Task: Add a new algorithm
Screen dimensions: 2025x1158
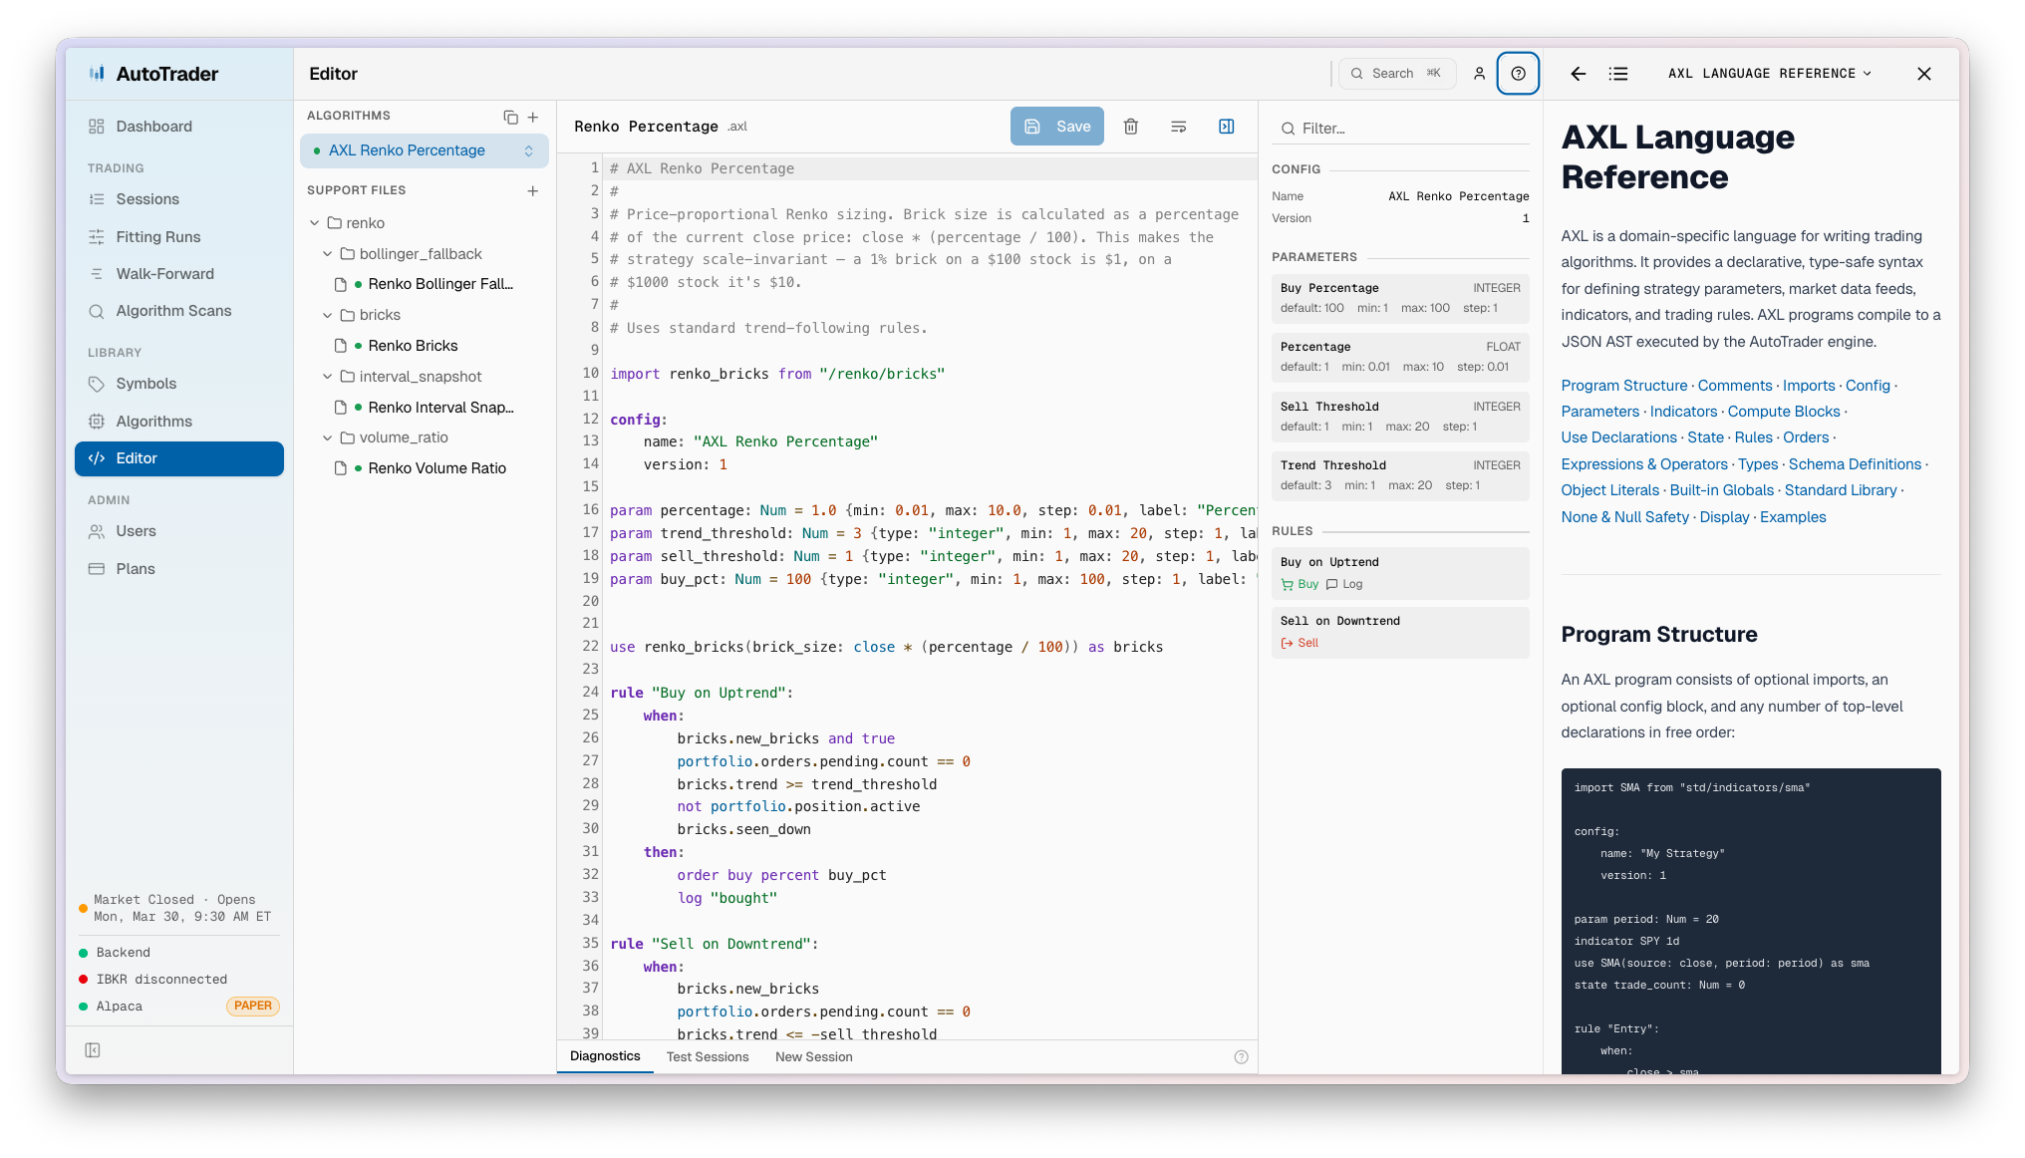Action: point(534,117)
